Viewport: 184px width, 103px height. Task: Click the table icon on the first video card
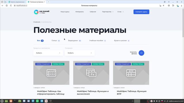(x=51, y=73)
